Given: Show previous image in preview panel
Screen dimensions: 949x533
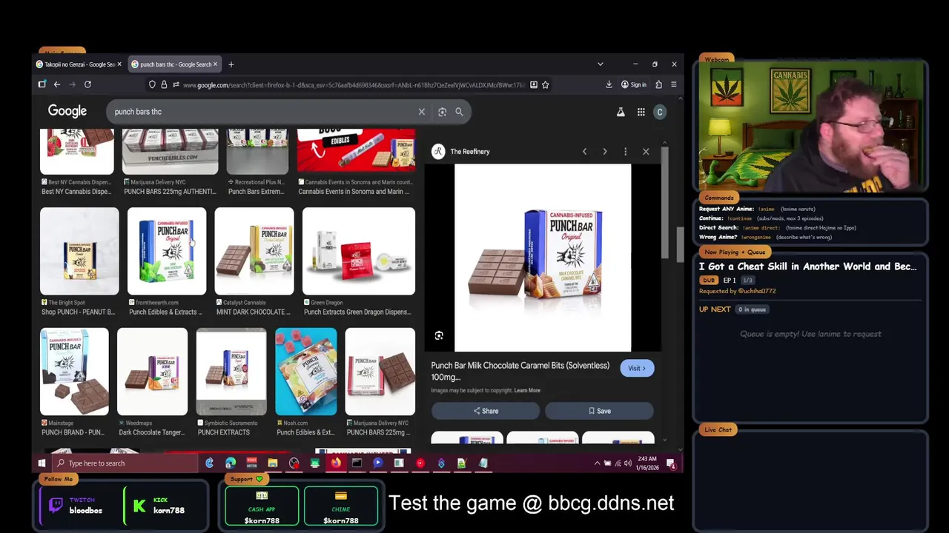Looking at the screenshot, I should pyautogui.click(x=584, y=152).
